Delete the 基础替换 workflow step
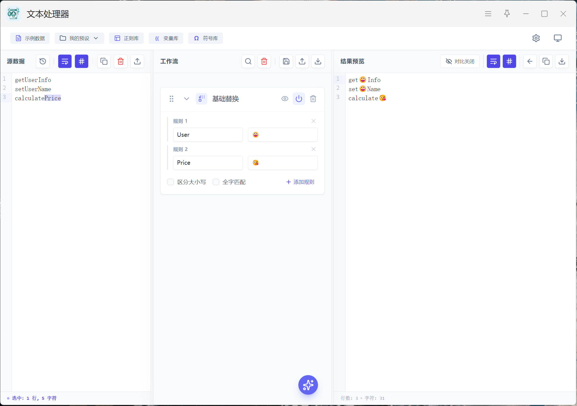 click(x=313, y=99)
